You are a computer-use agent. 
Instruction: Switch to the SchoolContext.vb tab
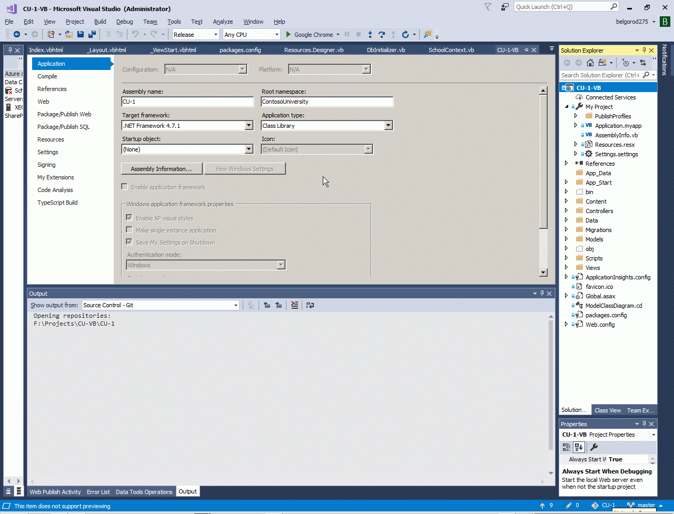pyautogui.click(x=451, y=50)
